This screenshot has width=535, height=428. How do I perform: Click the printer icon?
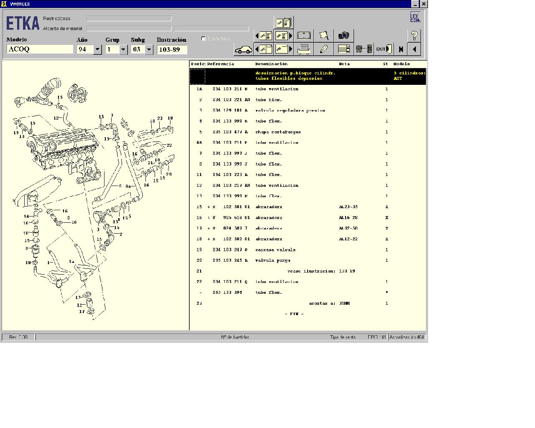[x=304, y=49]
